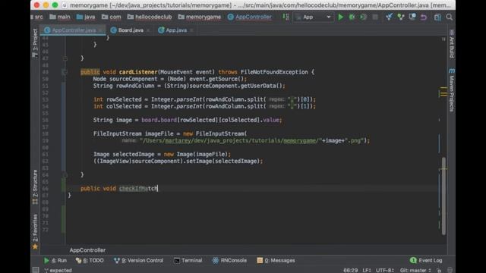Click the hellocodeclub breadcrumb folder
The width and height of the screenshot is (486, 273).
[x=150, y=17]
